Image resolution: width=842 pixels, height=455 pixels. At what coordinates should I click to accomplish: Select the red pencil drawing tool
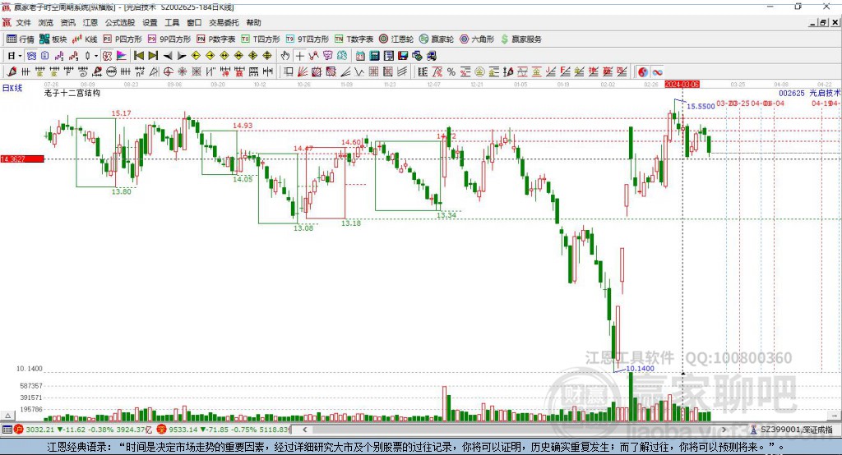point(12,72)
